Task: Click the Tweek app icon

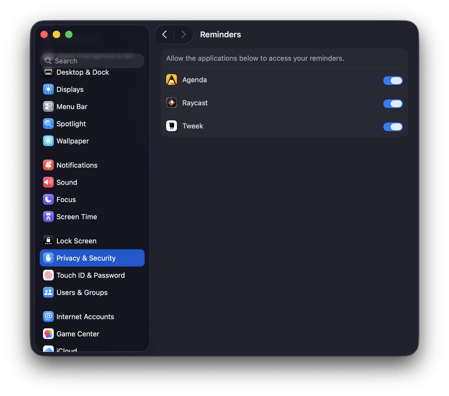Action: pos(172,126)
